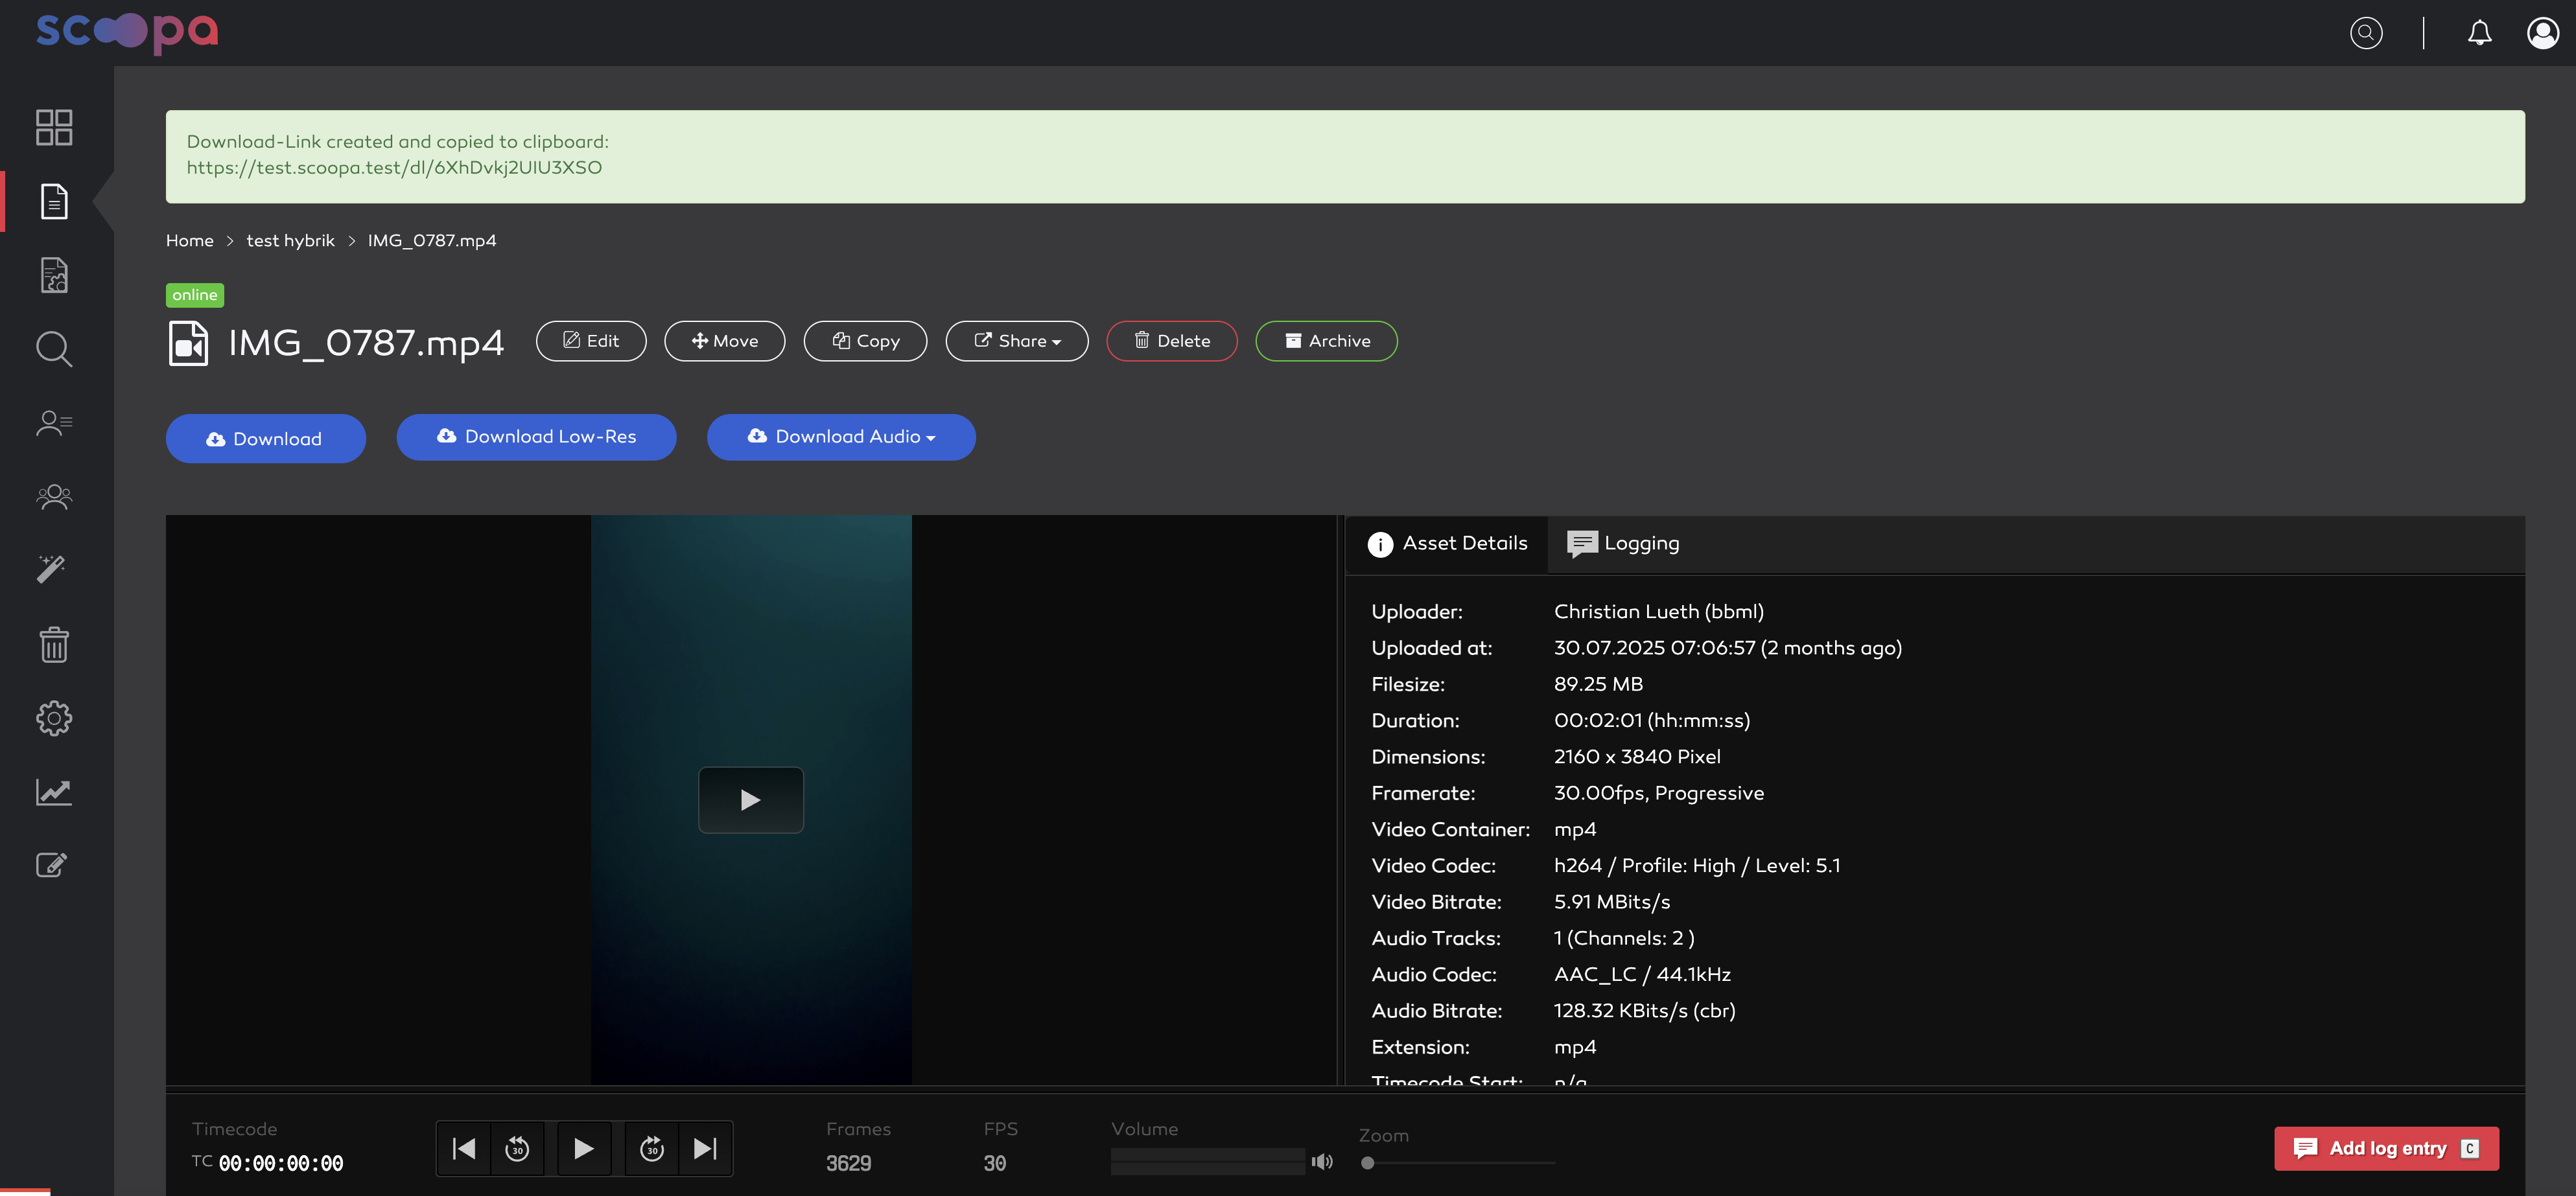
Task: Switch to the Logging tab
Action: click(1623, 544)
